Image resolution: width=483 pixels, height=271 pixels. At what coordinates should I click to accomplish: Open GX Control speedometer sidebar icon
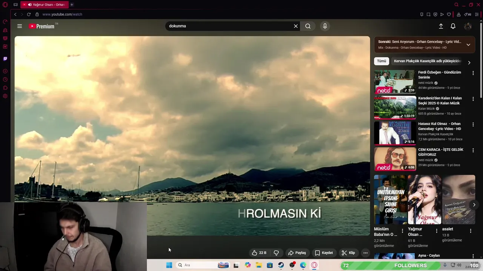[x=5, y=21]
